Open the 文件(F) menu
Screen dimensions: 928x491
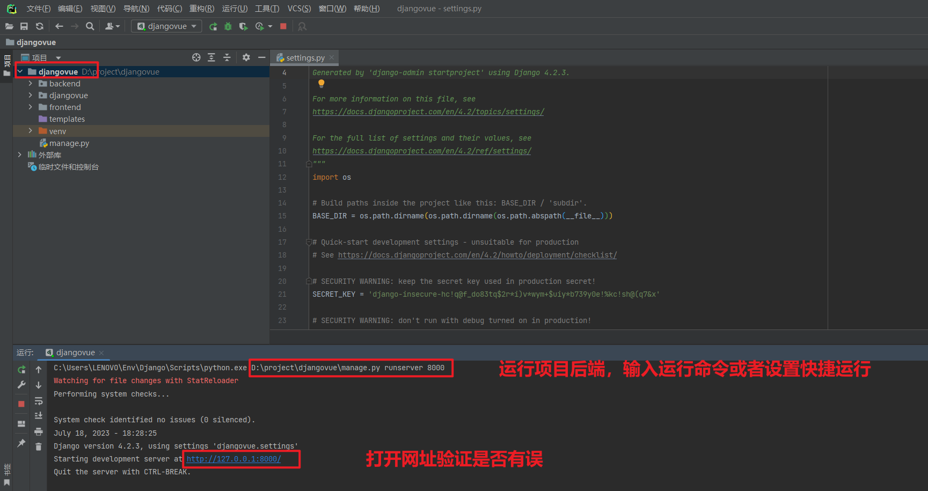(x=39, y=9)
